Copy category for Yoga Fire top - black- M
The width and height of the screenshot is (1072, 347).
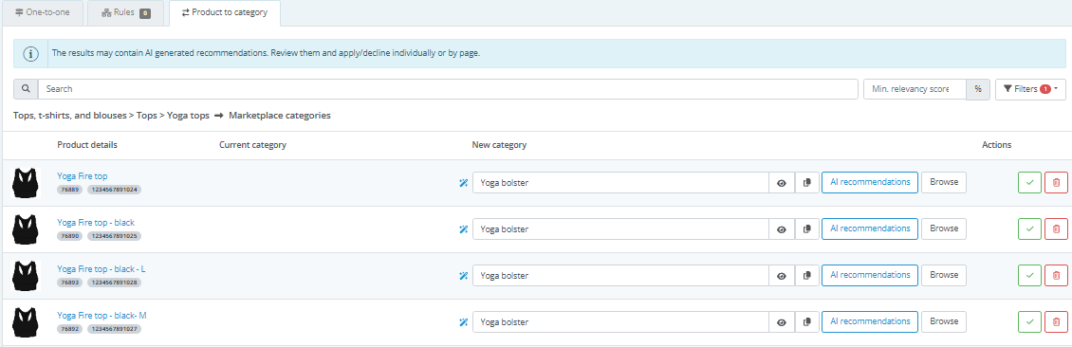[x=807, y=321]
